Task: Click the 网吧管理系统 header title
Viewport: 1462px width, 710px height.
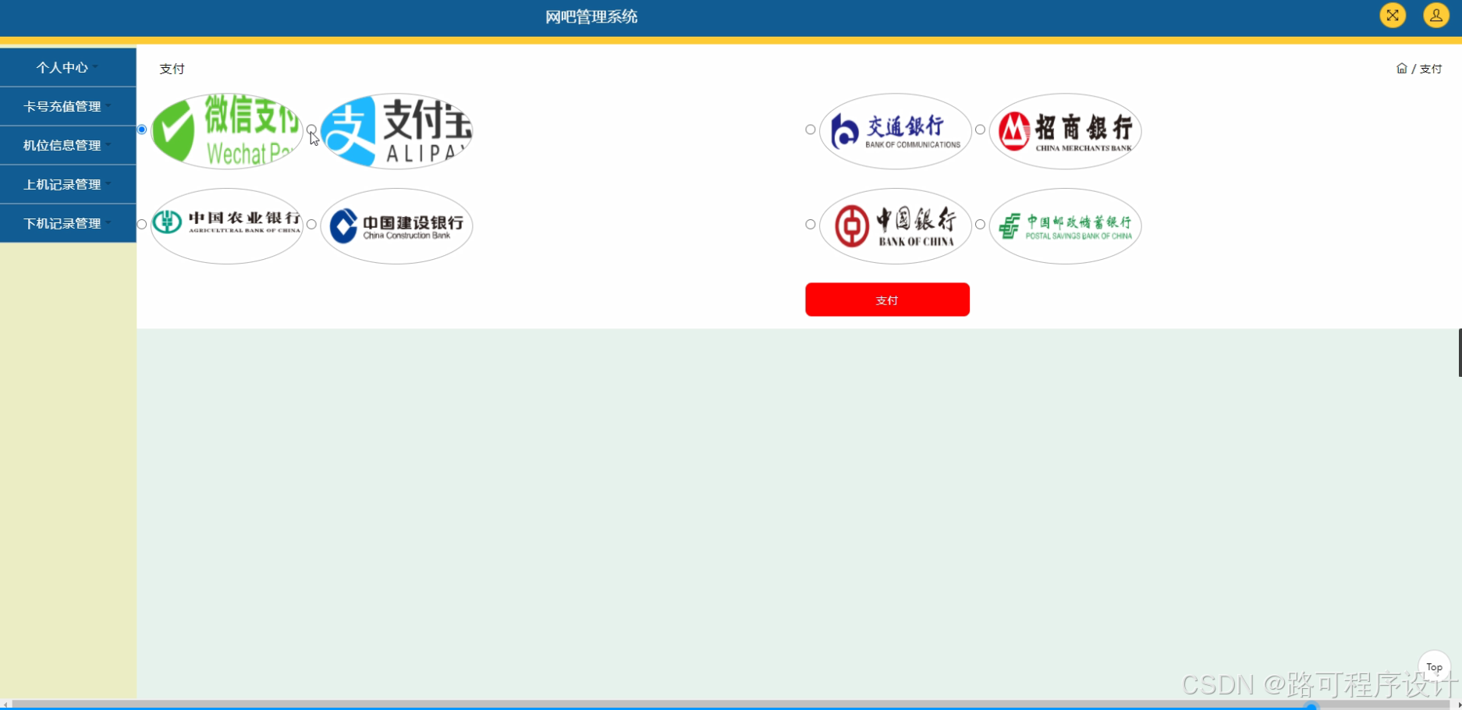Action: [591, 16]
